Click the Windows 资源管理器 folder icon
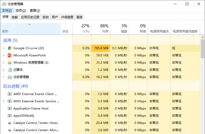 coord(10,63)
